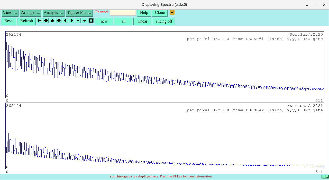Toggle the linear scale button

pyautogui.click(x=142, y=21)
